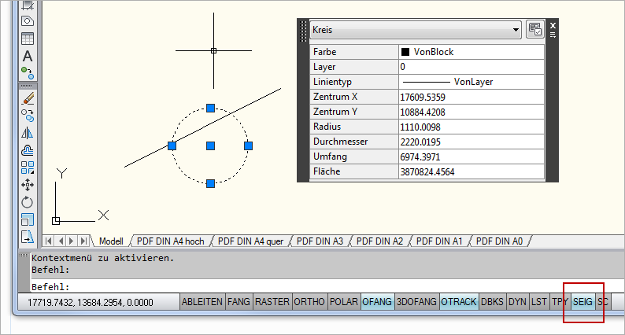Click the Move tool icon
625x335 pixels.
pos(28,185)
